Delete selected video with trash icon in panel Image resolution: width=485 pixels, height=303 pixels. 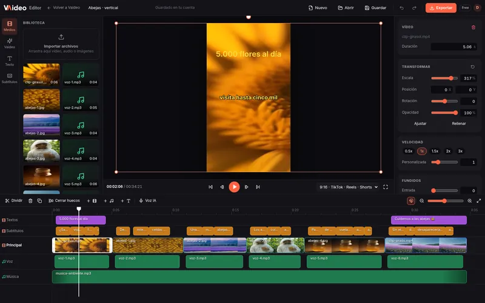(x=473, y=27)
